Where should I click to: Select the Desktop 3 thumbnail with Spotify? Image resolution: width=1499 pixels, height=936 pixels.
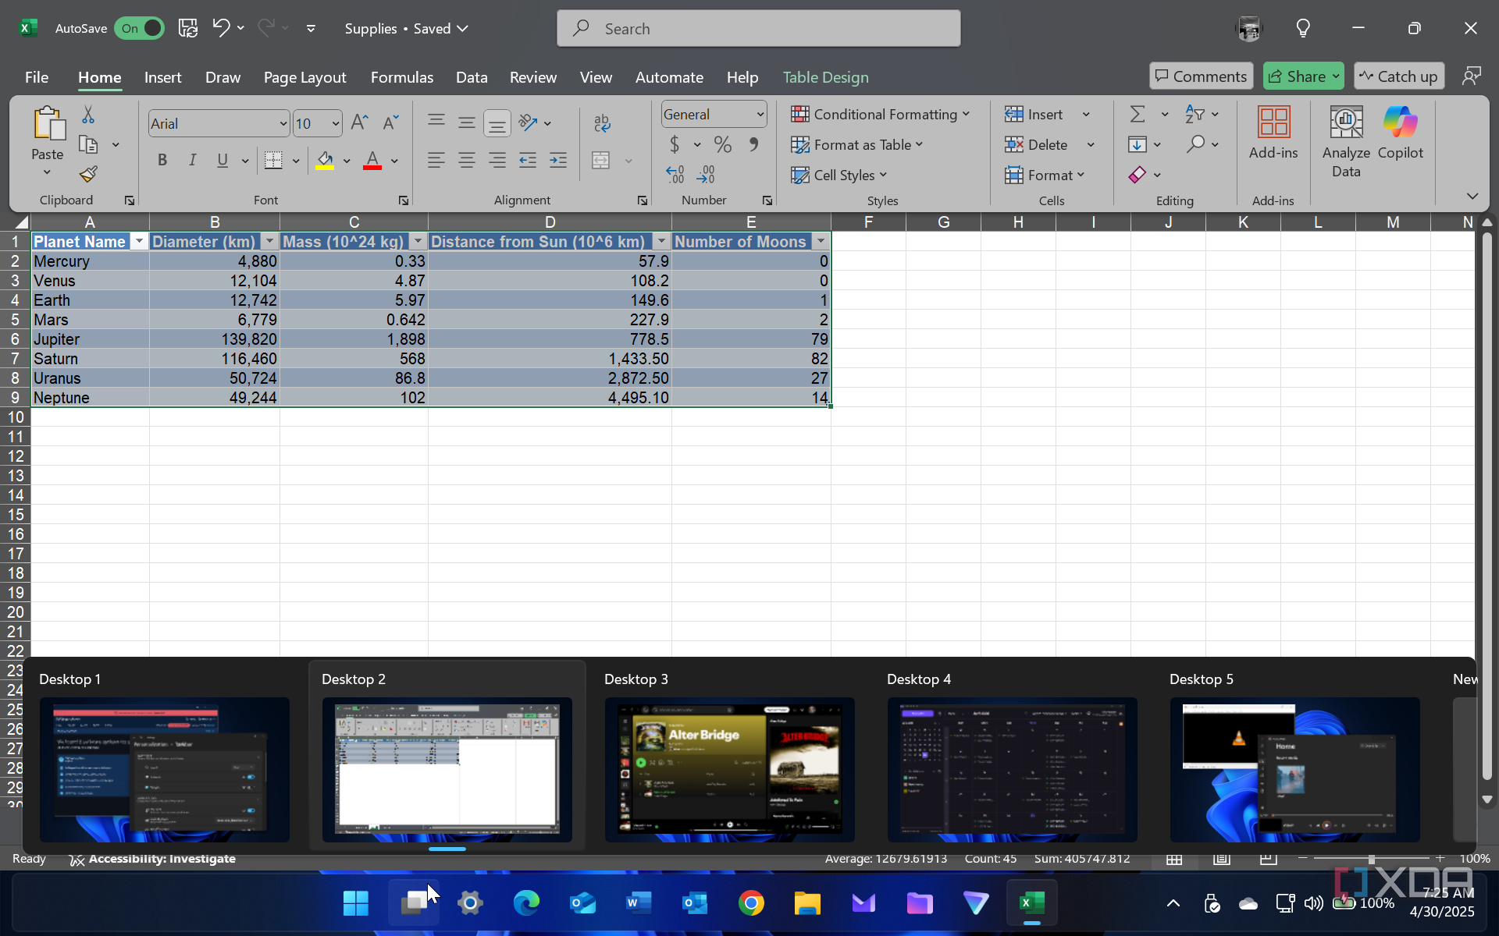point(729,769)
